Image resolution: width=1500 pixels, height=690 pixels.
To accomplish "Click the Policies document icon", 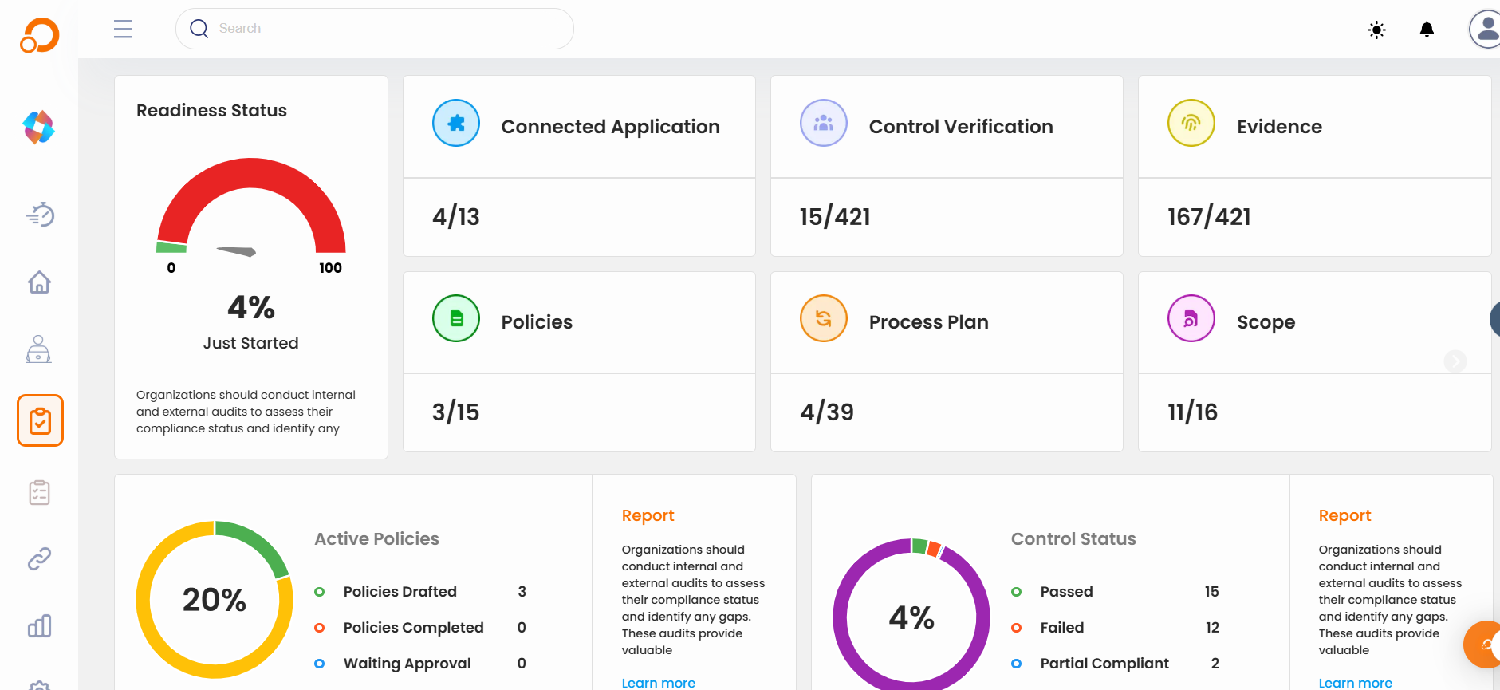I will 456,318.
